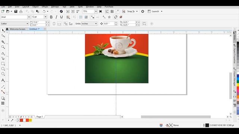The height and width of the screenshot is (134, 239).
Task: Select the Zoom tool in toolbox
Action: pos(3,47)
